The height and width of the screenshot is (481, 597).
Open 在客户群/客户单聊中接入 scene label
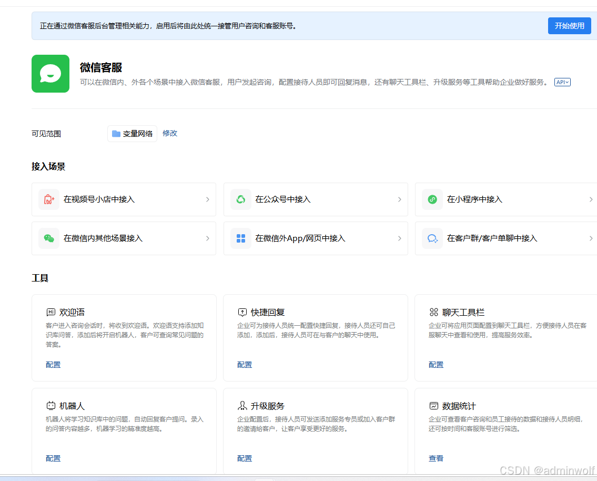[492, 238]
